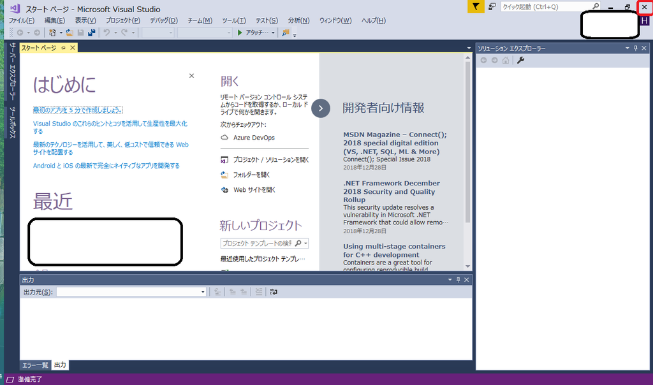653x385 pixels.
Task: Open the ツールボックス side tab
Action: coord(12,122)
